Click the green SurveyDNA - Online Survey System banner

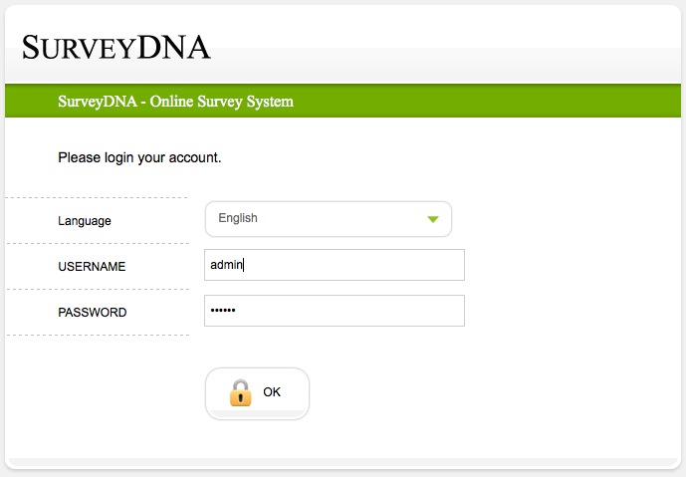coord(175,102)
